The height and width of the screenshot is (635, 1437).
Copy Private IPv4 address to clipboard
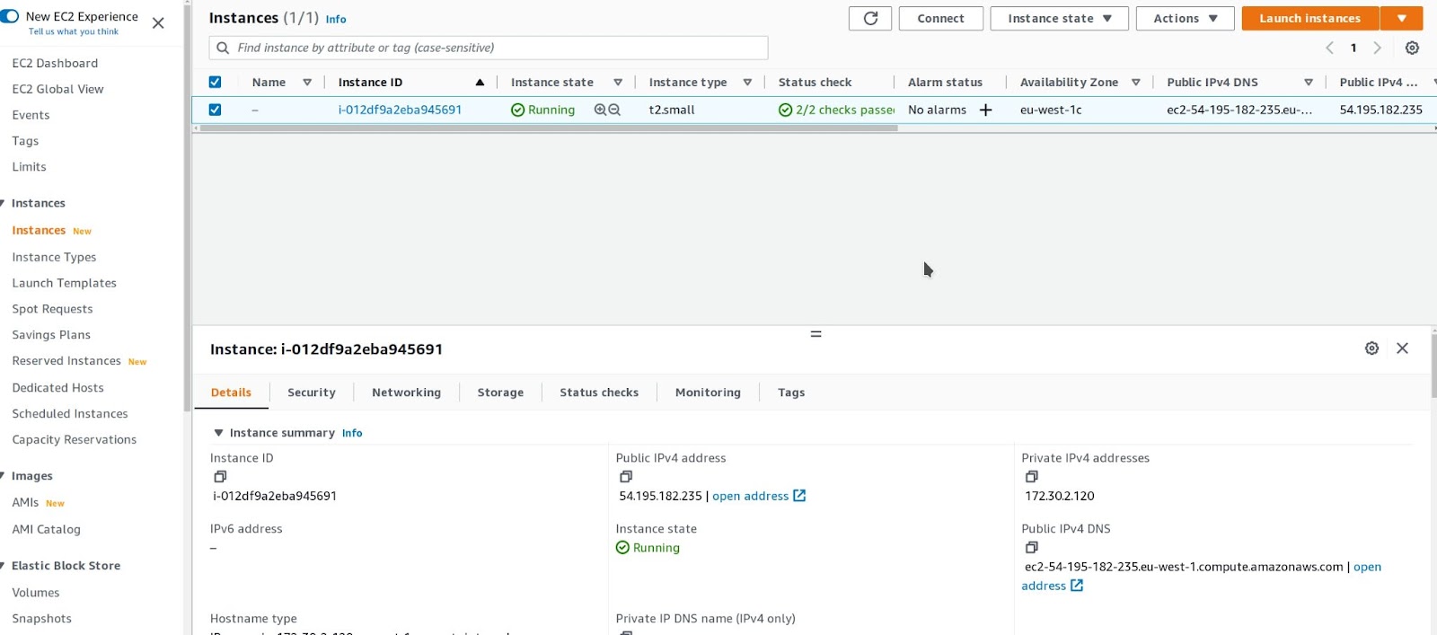point(1032,477)
